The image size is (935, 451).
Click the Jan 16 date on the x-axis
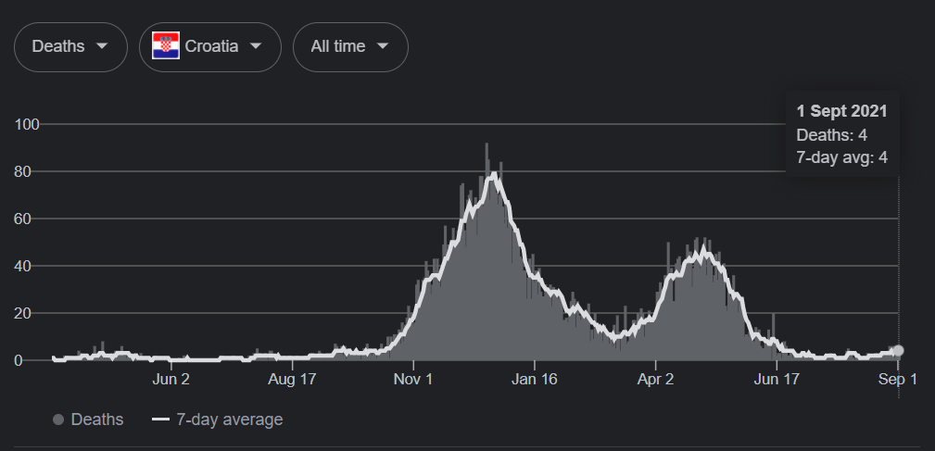tap(535, 379)
